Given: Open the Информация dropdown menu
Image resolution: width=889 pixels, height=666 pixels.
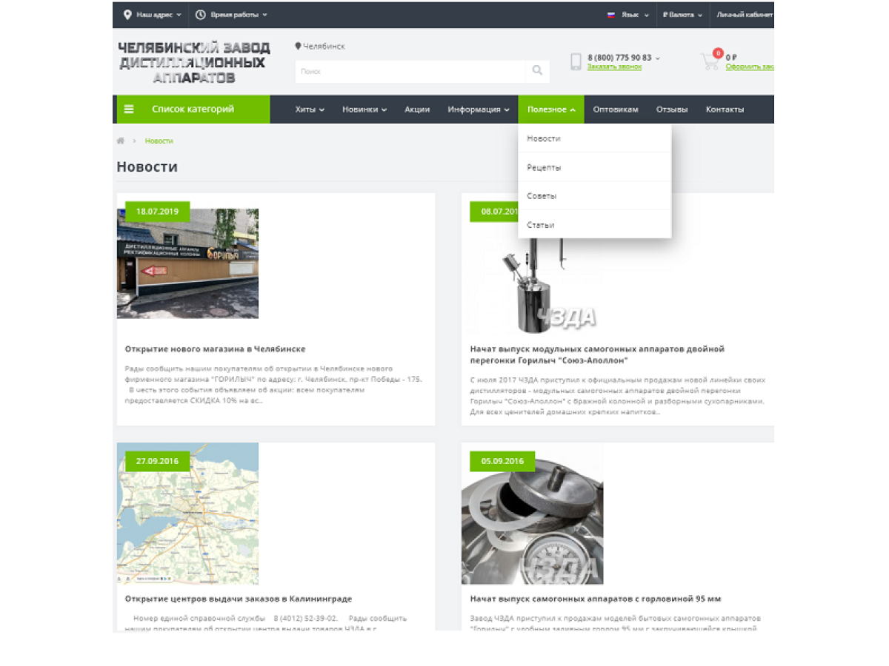Looking at the screenshot, I should 478,110.
